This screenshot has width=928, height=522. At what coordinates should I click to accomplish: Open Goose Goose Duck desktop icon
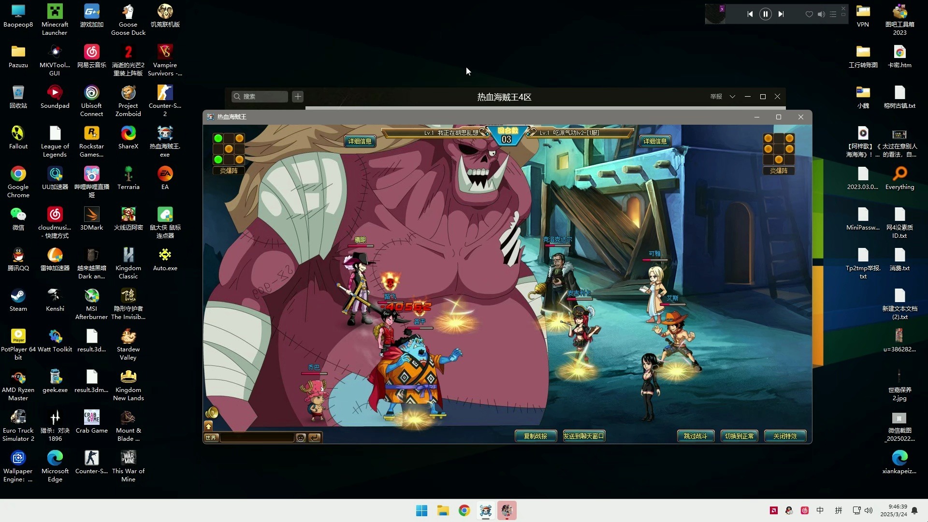[x=128, y=20]
